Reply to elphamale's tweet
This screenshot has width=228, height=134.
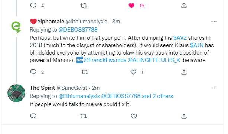point(33,72)
